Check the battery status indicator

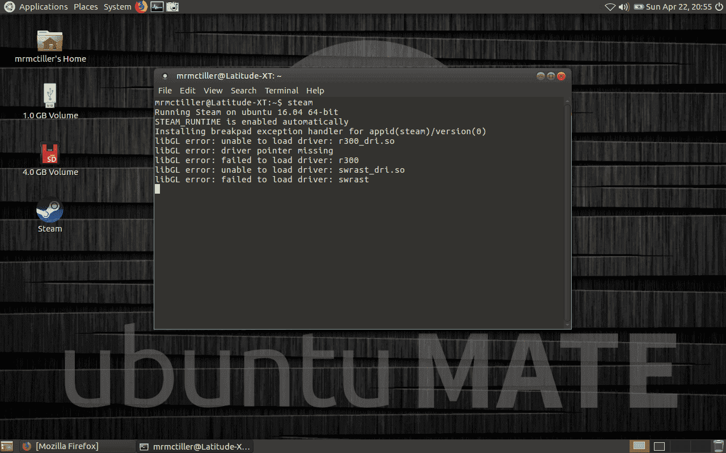[639, 7]
